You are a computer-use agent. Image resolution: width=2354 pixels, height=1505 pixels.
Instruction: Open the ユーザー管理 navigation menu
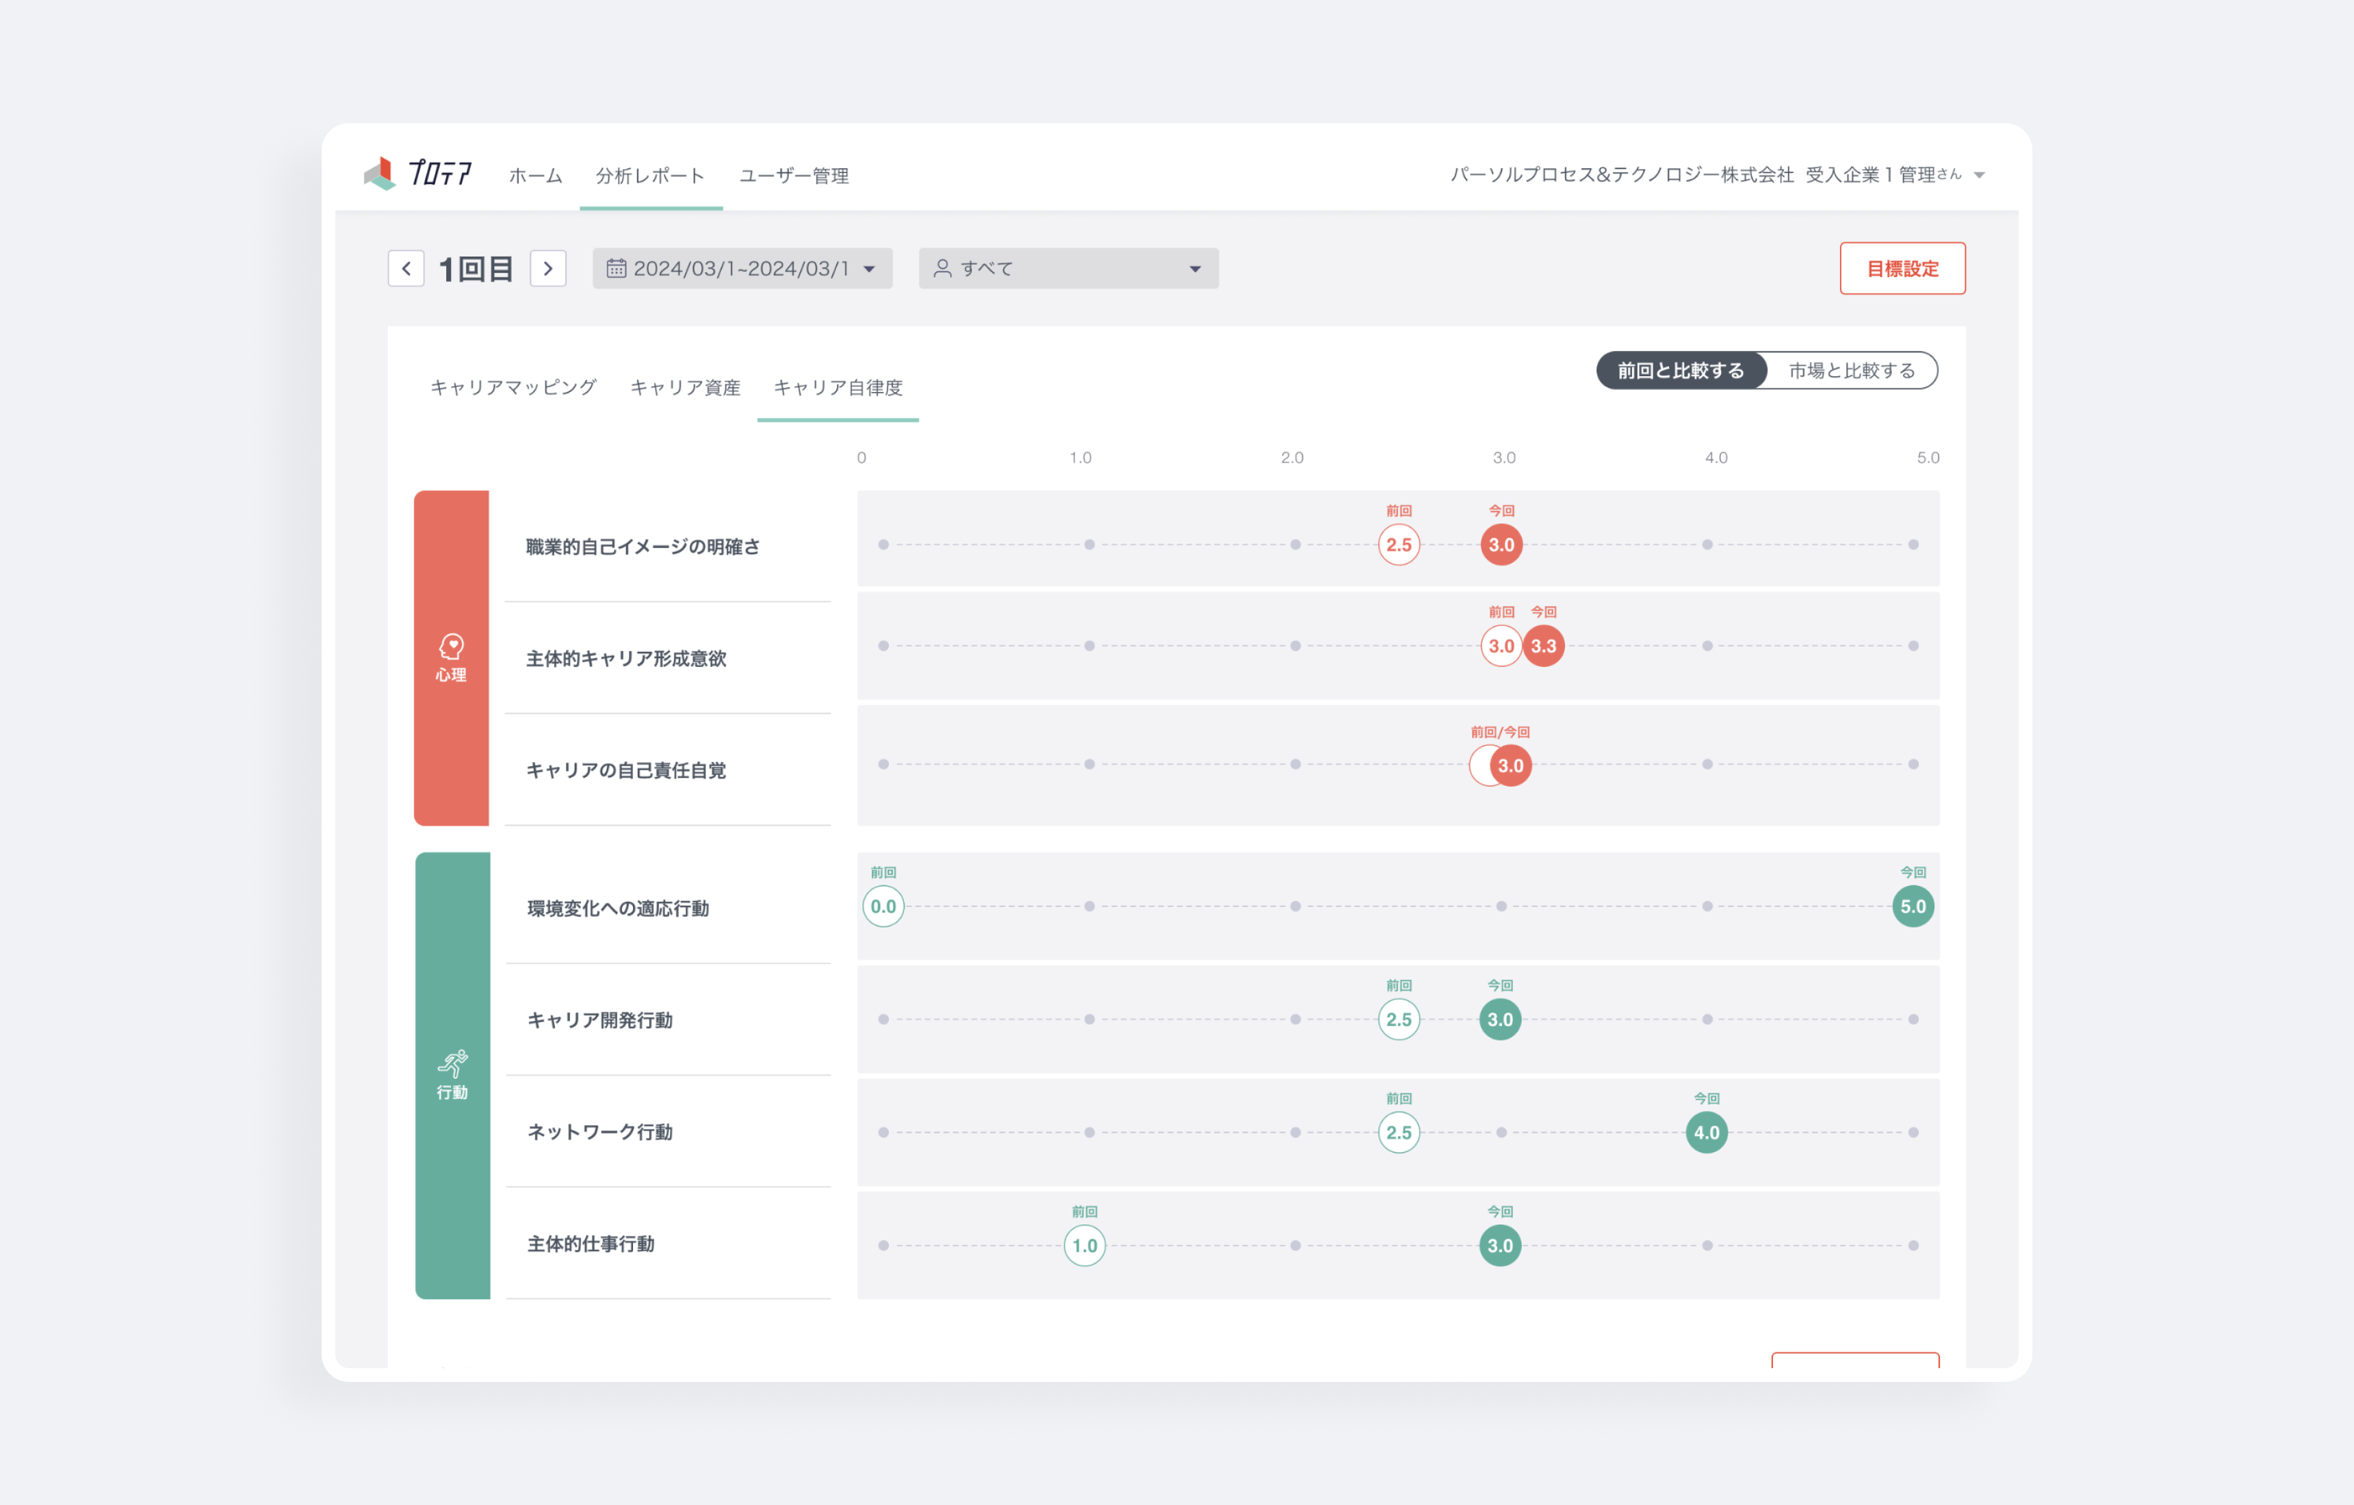(x=794, y=176)
